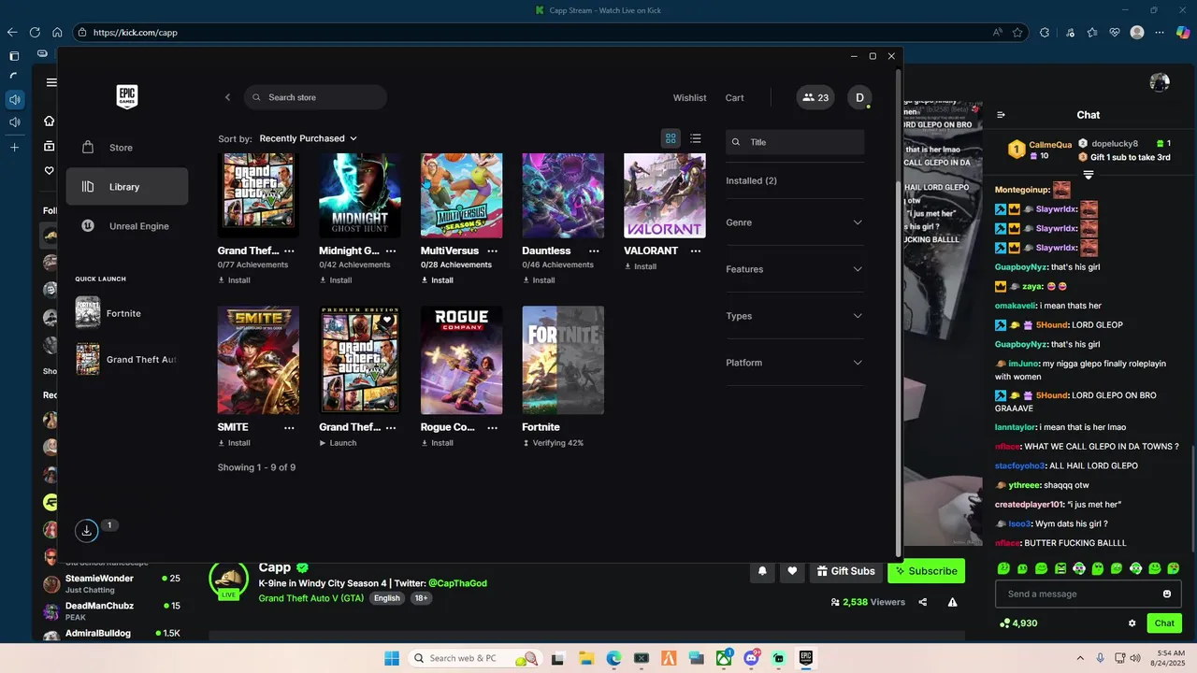Click the Gift Subs button on Kick
1197x673 pixels.
click(846, 571)
